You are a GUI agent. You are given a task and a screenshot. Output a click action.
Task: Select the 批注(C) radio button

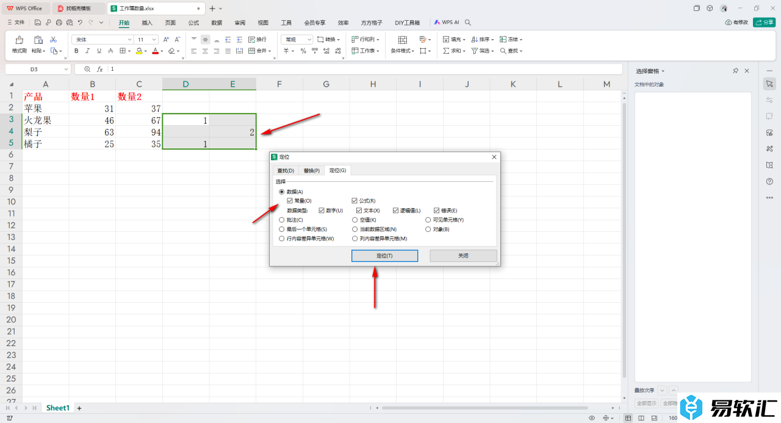(281, 220)
